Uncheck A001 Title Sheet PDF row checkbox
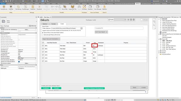The height and width of the screenshot is (101, 181). tap(43, 45)
